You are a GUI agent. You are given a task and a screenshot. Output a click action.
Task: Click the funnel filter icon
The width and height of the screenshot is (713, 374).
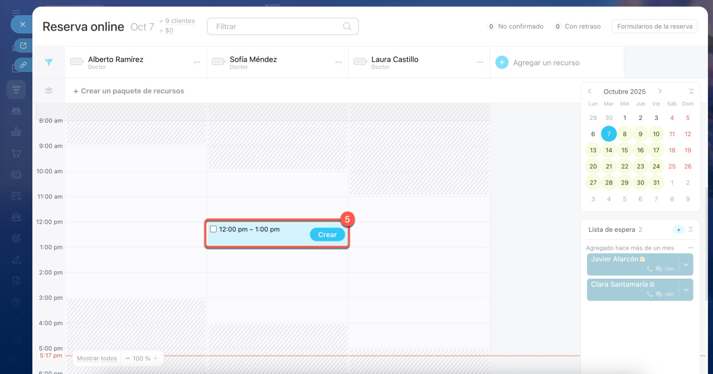pyautogui.click(x=49, y=62)
